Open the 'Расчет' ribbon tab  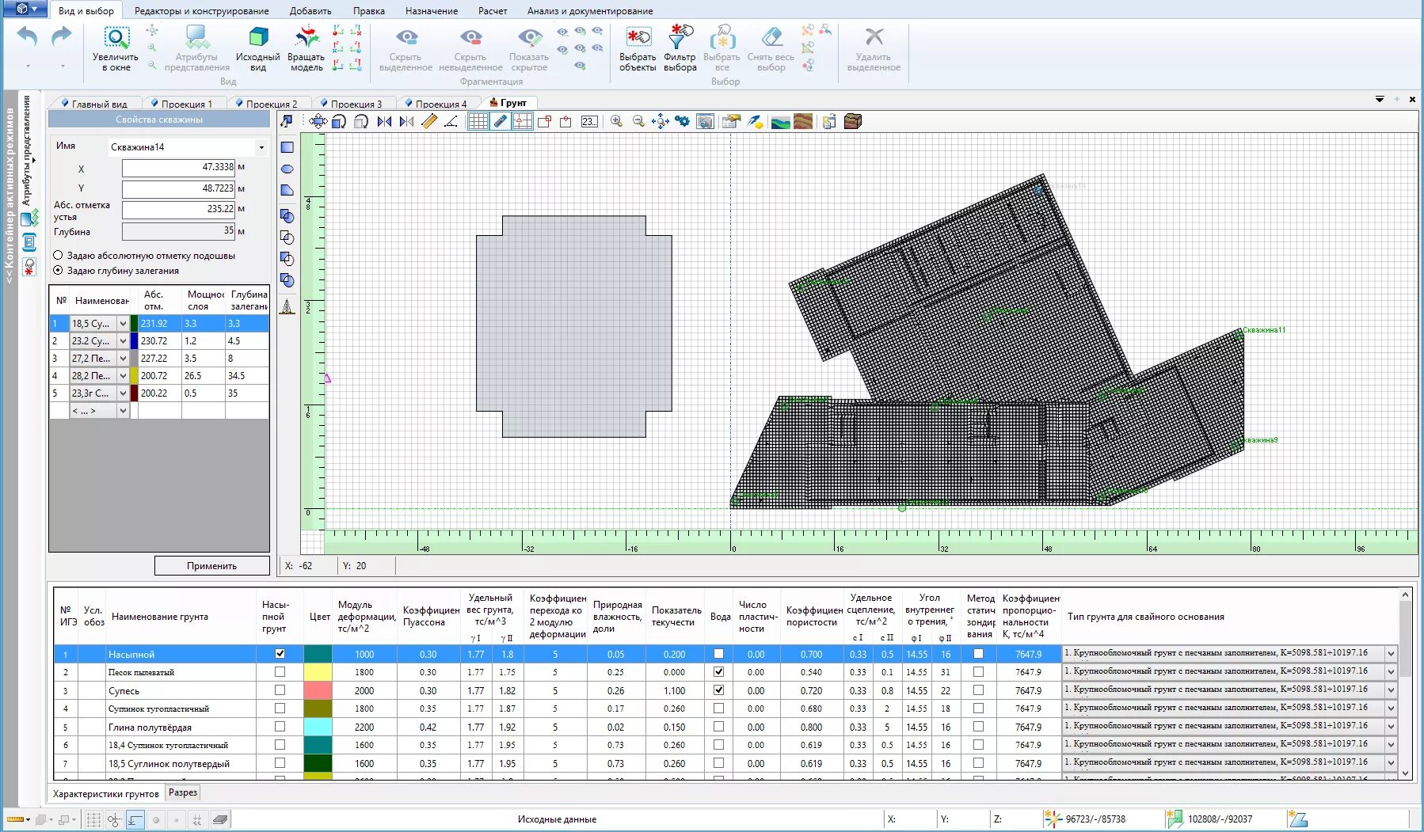point(493,11)
